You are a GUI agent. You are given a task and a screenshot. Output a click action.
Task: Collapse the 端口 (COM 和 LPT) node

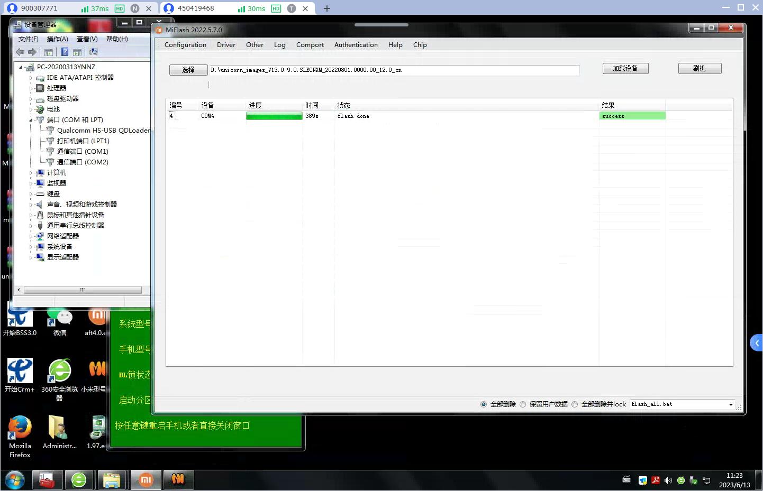(x=31, y=120)
